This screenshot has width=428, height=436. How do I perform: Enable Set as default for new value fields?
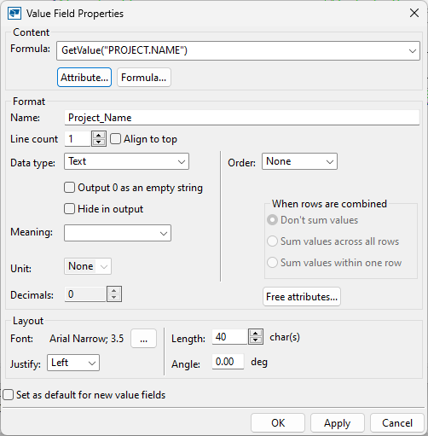9,395
